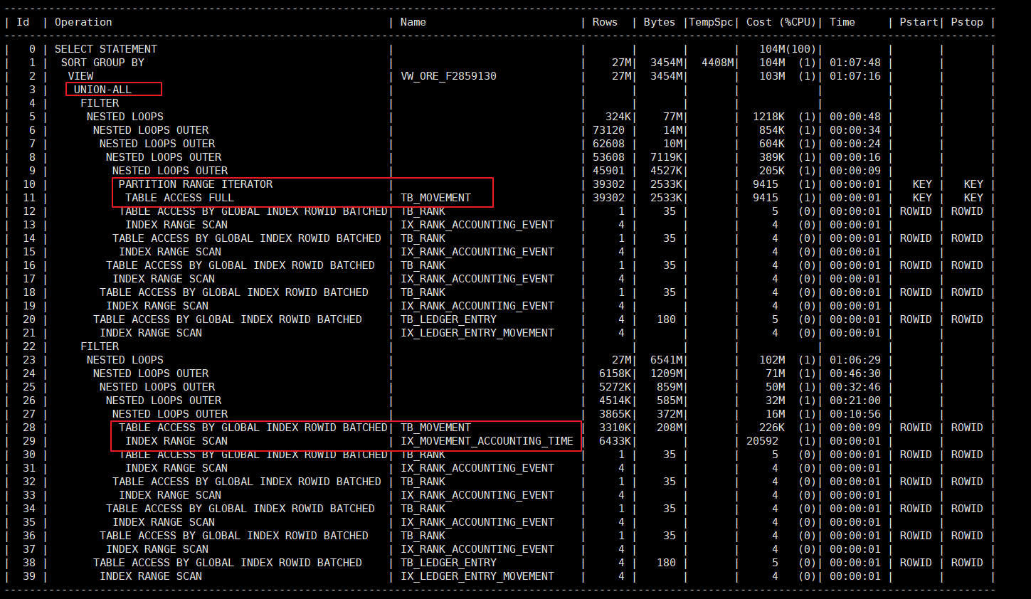The height and width of the screenshot is (599, 1031).
Task: Select the SELECT STATEMENT operation text
Action: tap(106, 49)
